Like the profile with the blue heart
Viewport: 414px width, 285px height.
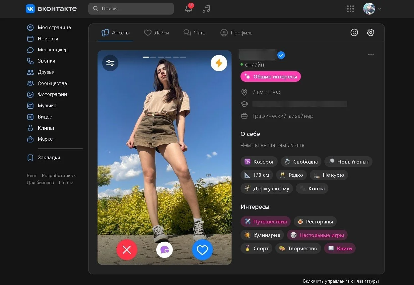click(202, 250)
